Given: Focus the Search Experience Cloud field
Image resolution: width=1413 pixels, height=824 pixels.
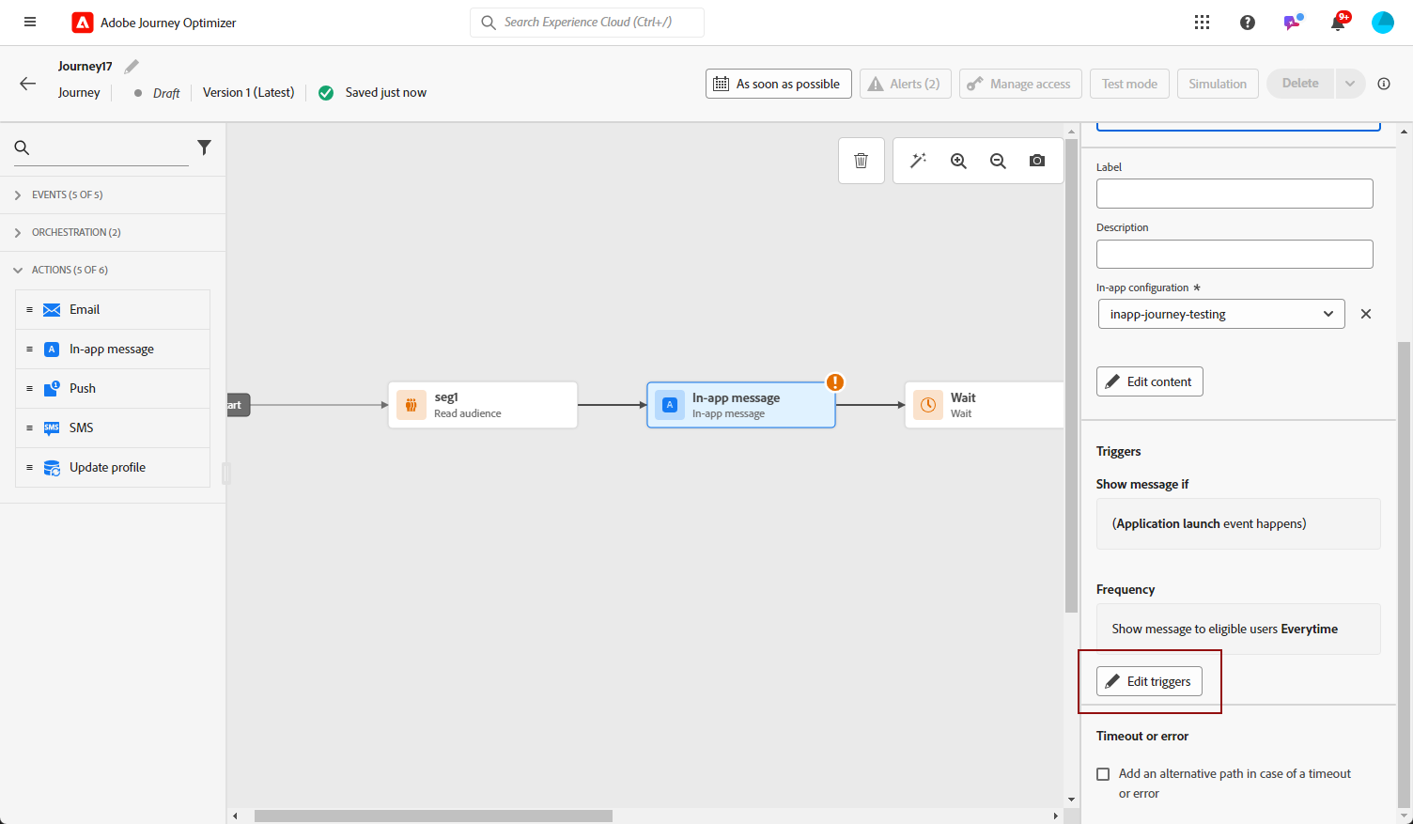Looking at the screenshot, I should [x=587, y=23].
